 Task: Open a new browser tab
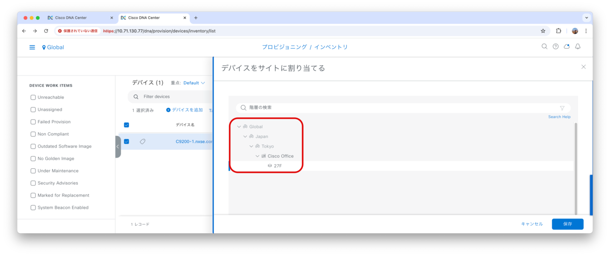(196, 18)
